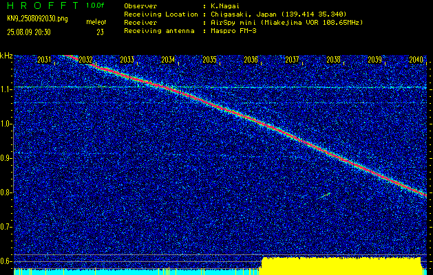Click the 1.0 kHz axis label

(6, 124)
